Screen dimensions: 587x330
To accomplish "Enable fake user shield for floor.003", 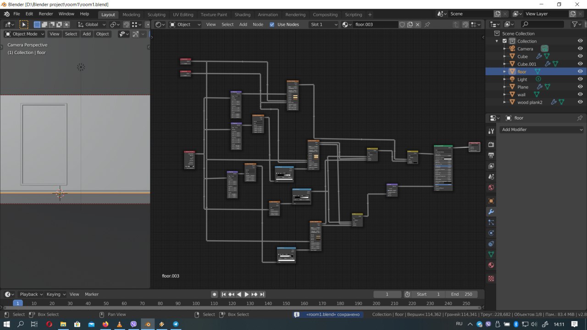I will pos(402,24).
